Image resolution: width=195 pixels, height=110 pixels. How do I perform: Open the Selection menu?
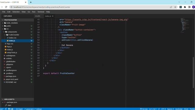coord(16,12)
